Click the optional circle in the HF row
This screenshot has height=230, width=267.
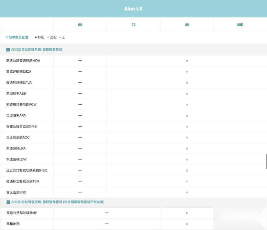click(187, 213)
